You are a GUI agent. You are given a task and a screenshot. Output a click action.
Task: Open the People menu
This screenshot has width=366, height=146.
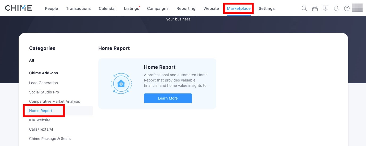(x=51, y=8)
